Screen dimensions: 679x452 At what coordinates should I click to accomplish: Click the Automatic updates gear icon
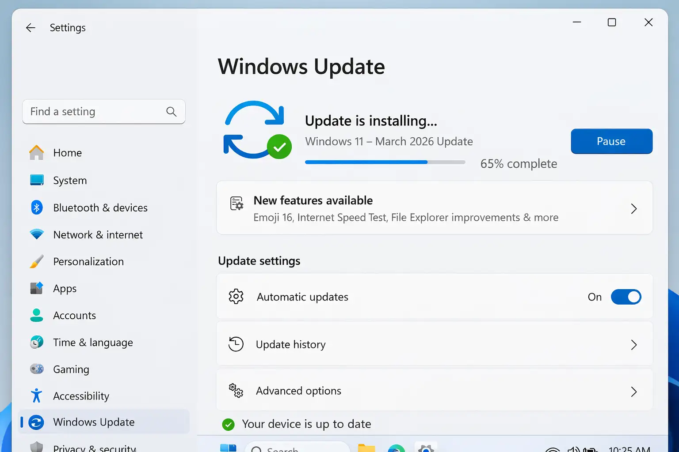(237, 297)
